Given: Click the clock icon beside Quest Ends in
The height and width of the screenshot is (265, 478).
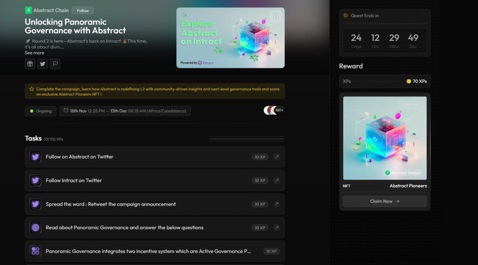Looking at the screenshot, I should tap(345, 16).
